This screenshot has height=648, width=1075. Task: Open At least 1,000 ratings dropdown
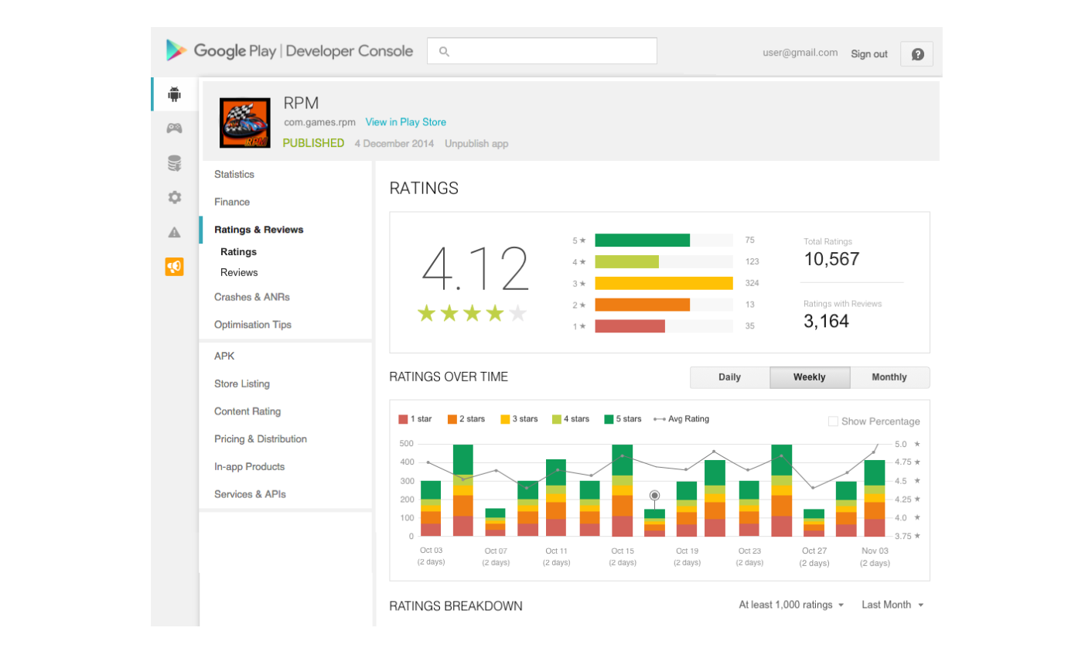[791, 605]
